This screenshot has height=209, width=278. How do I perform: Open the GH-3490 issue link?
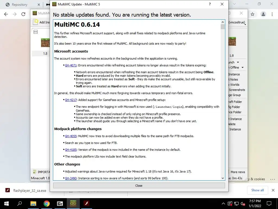tap(71, 178)
